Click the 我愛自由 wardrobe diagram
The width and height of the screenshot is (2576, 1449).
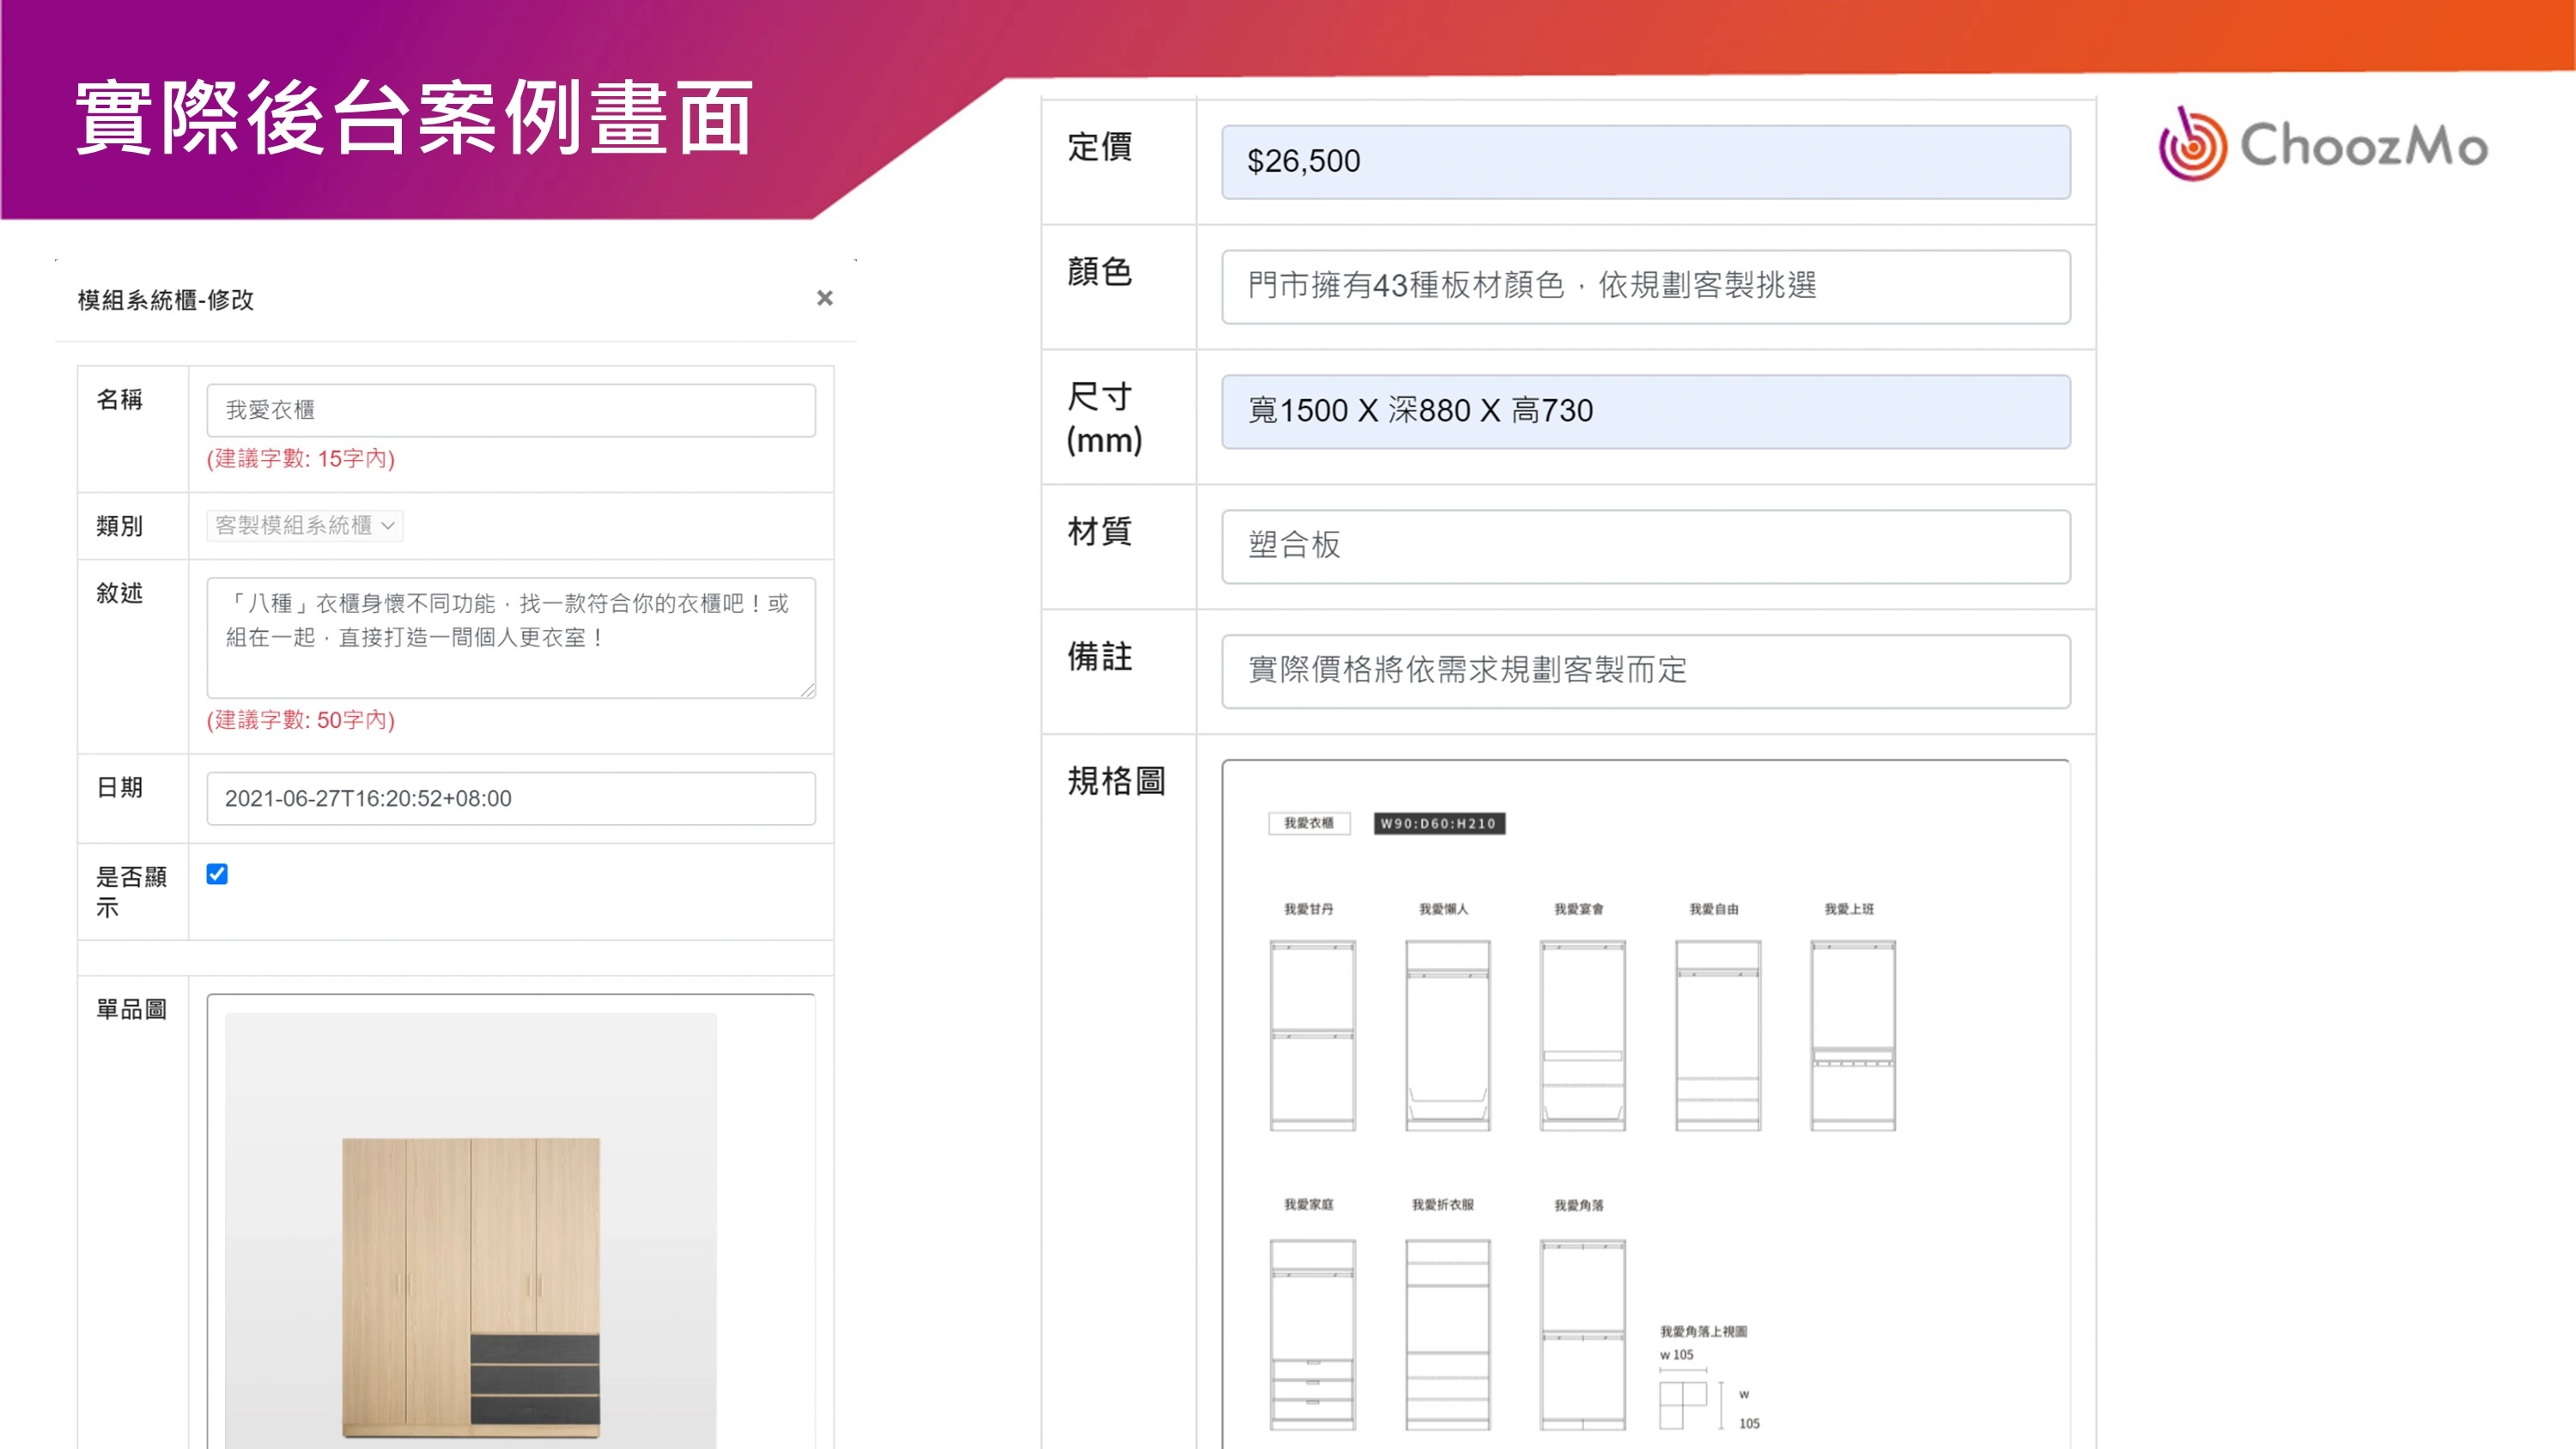(1717, 1035)
